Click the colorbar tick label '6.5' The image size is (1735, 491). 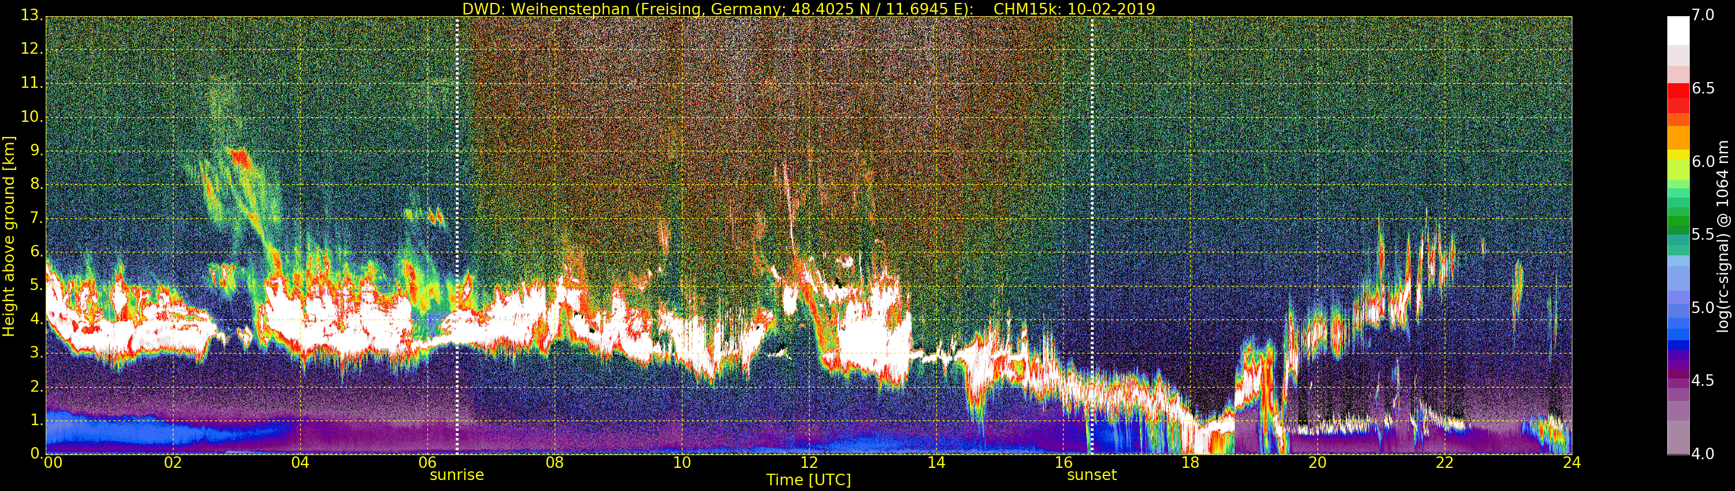[x=1703, y=89]
